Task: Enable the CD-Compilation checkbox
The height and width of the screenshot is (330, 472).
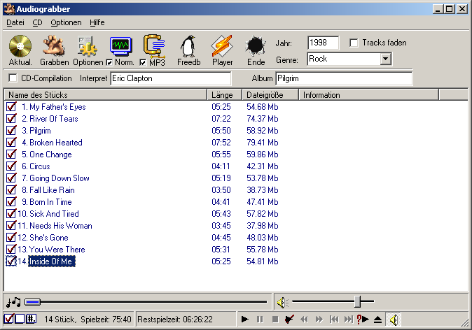Action: point(13,78)
